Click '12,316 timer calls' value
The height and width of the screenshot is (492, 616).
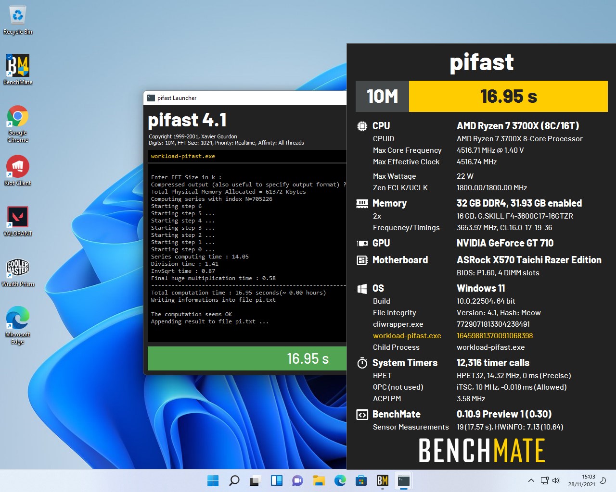(493, 363)
